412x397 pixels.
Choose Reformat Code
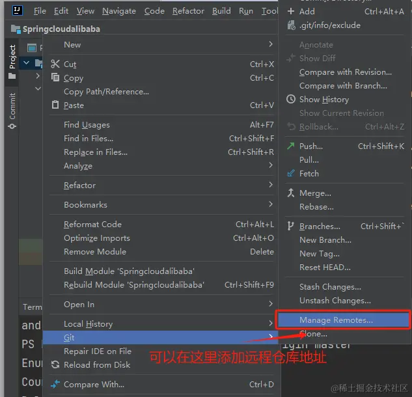(x=161, y=224)
